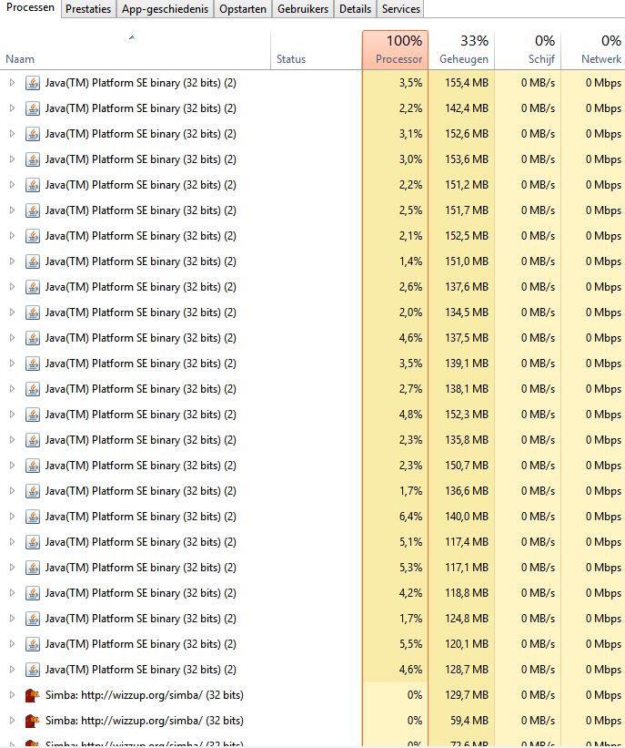Click the 142,4 MB memory cell
Viewport: 625px width, 748px height.
pyautogui.click(x=461, y=108)
